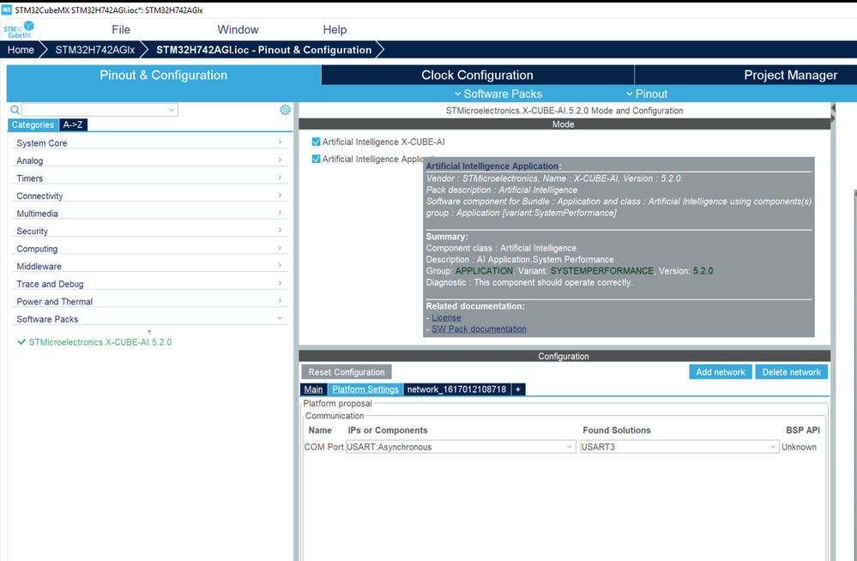Add a network tab with plus icon

[518, 389]
